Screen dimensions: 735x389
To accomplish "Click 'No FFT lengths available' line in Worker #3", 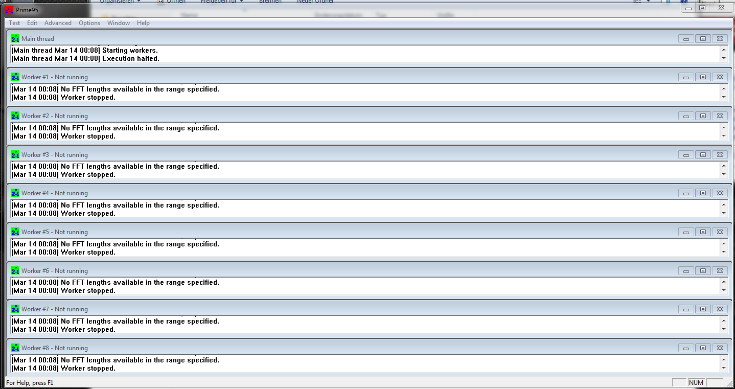I will pyautogui.click(x=115, y=166).
